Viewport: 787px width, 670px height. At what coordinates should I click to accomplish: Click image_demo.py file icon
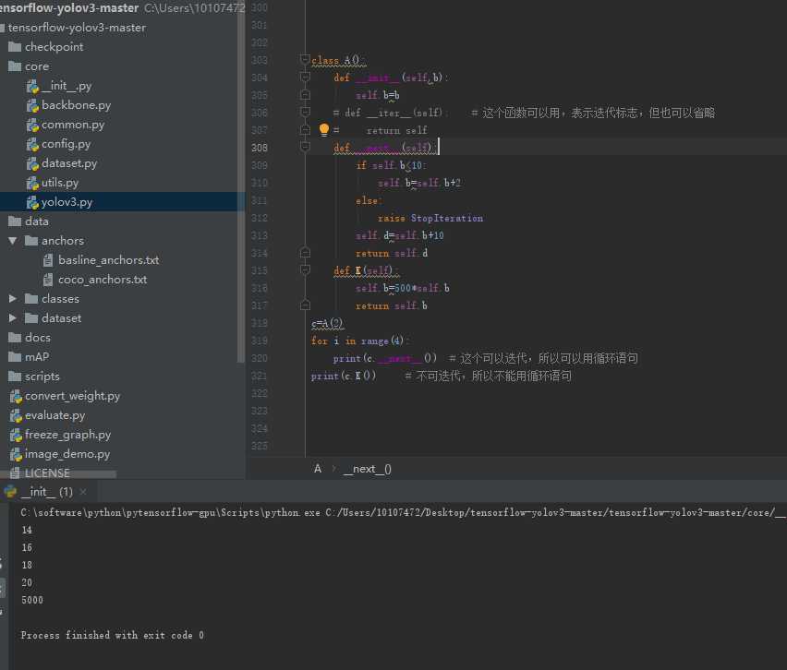pyautogui.click(x=16, y=454)
